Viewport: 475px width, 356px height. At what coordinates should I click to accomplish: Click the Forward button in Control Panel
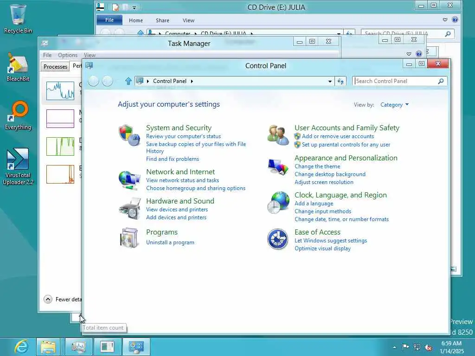[x=107, y=81]
